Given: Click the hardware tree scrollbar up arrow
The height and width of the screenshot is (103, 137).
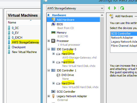Looking at the screenshot, I should [x=102, y=15].
